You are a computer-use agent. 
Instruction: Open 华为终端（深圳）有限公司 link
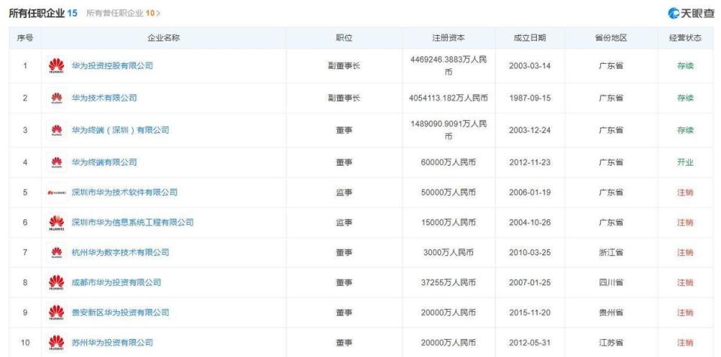pos(120,130)
